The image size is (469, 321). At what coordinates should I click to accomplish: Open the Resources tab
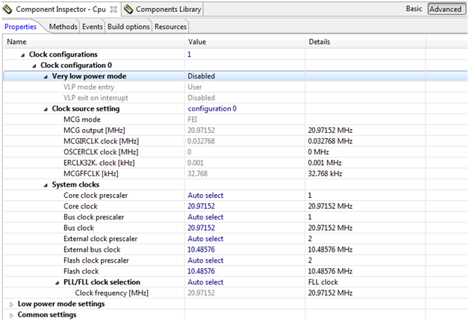[x=170, y=26]
